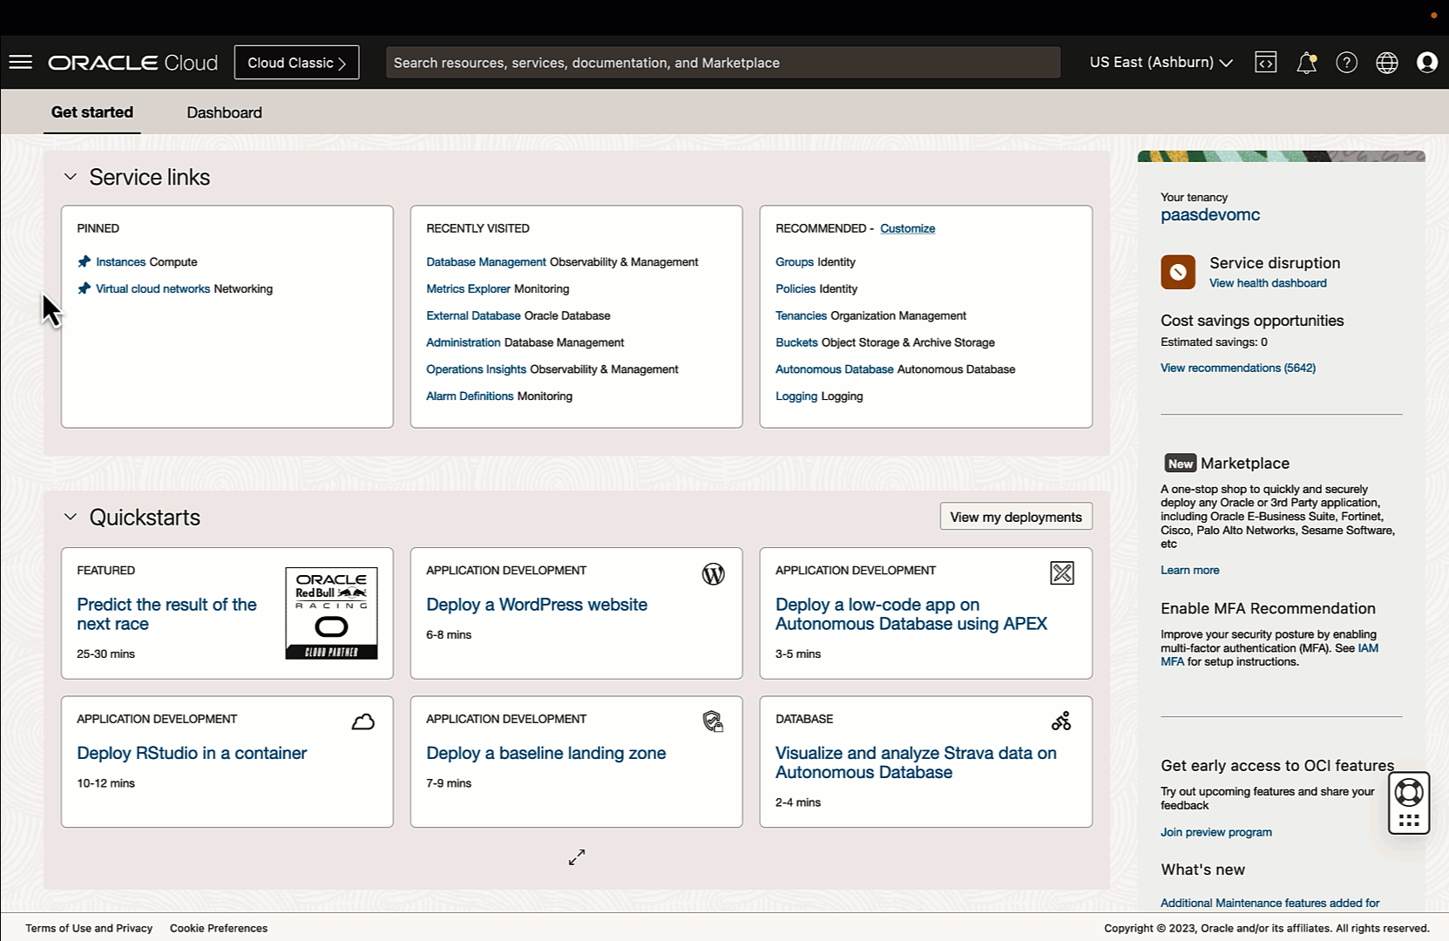1449x941 pixels.
Task: Open the help question mark menu
Action: (x=1346, y=63)
